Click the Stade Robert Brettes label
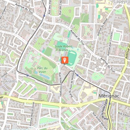This screenshot has height=130, width=130. click(63, 48)
